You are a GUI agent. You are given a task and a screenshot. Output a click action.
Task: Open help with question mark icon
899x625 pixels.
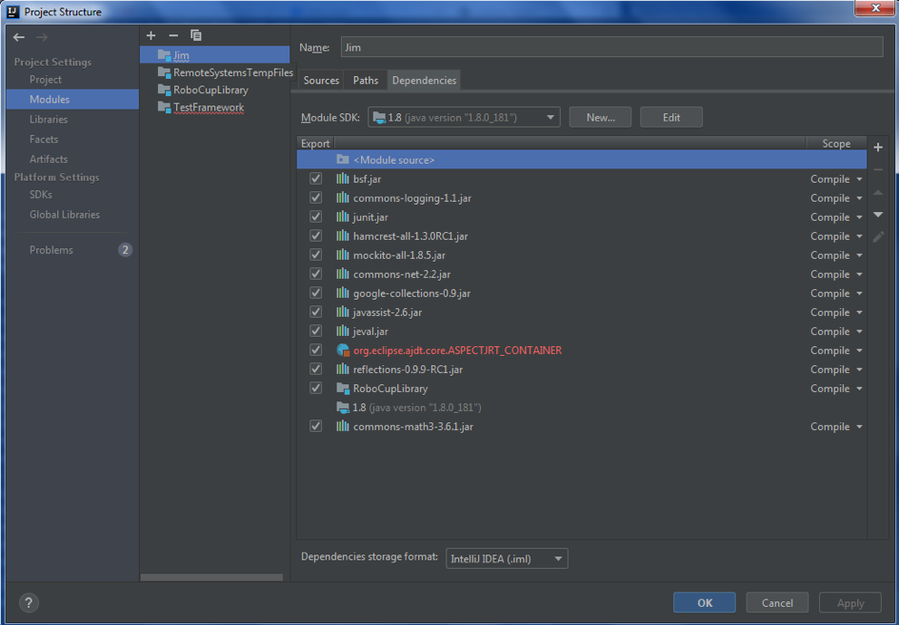(x=29, y=603)
